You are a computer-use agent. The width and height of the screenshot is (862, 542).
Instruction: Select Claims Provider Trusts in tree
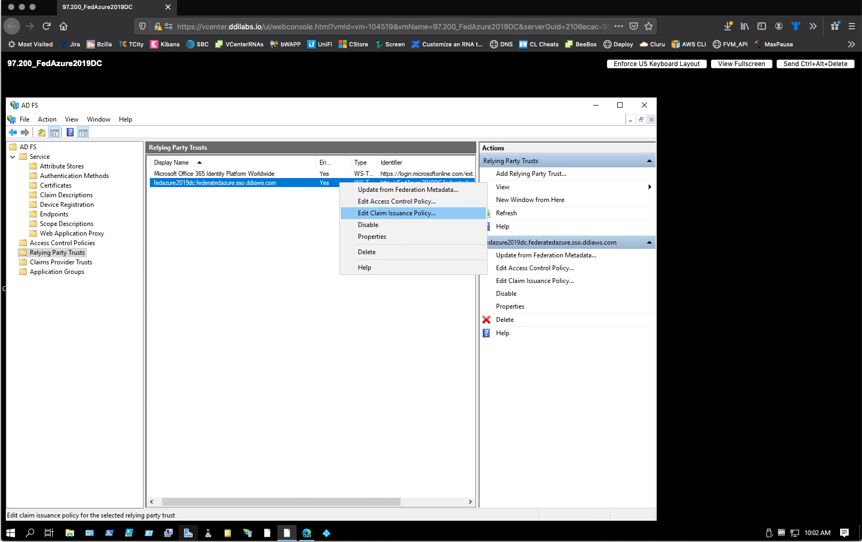pyautogui.click(x=61, y=262)
